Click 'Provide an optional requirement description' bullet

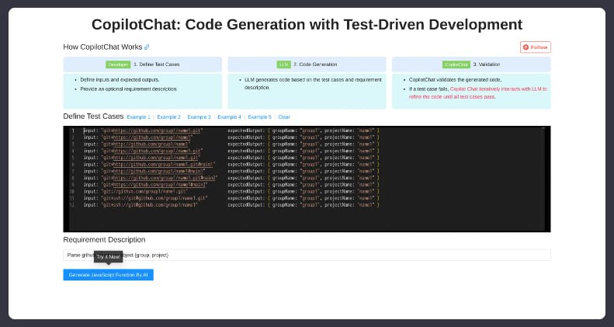coord(128,89)
